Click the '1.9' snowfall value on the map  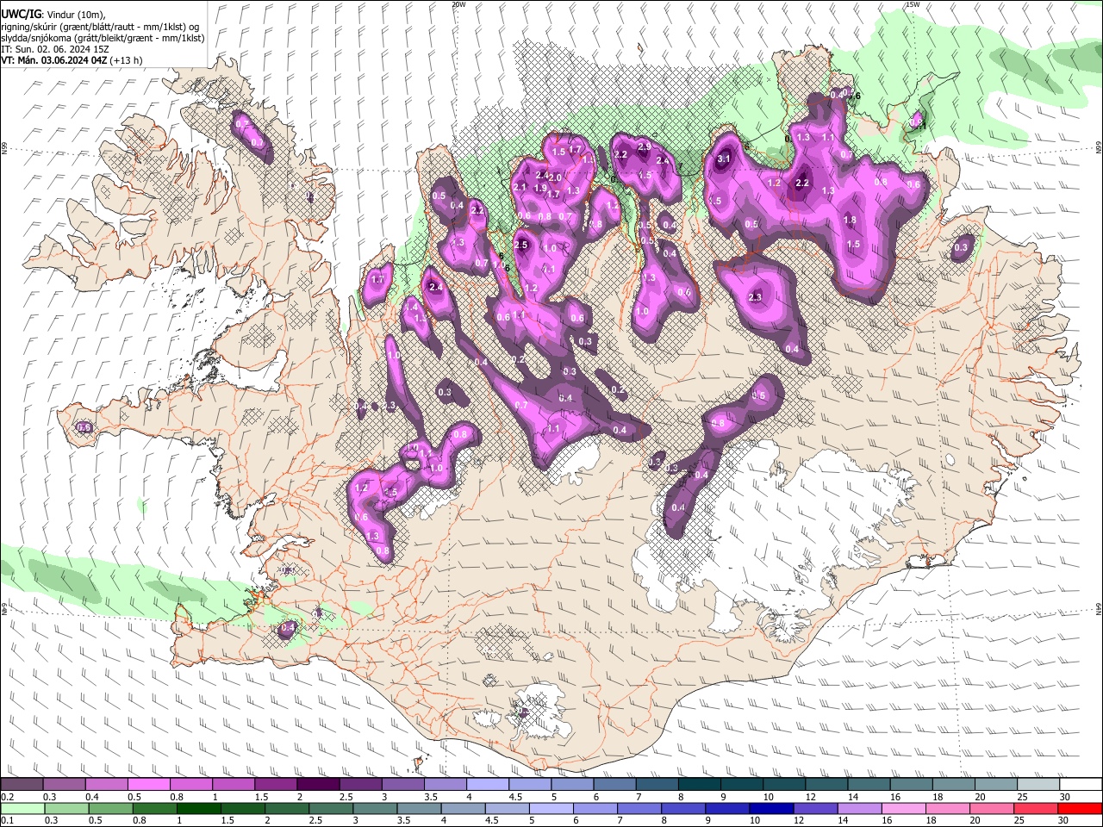(x=540, y=188)
